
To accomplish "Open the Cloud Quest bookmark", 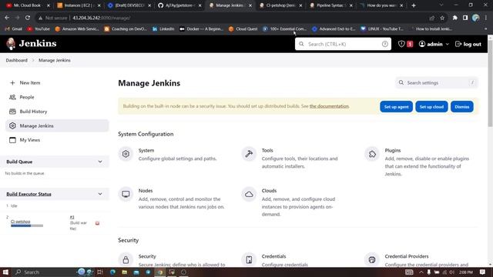I will click(243, 29).
